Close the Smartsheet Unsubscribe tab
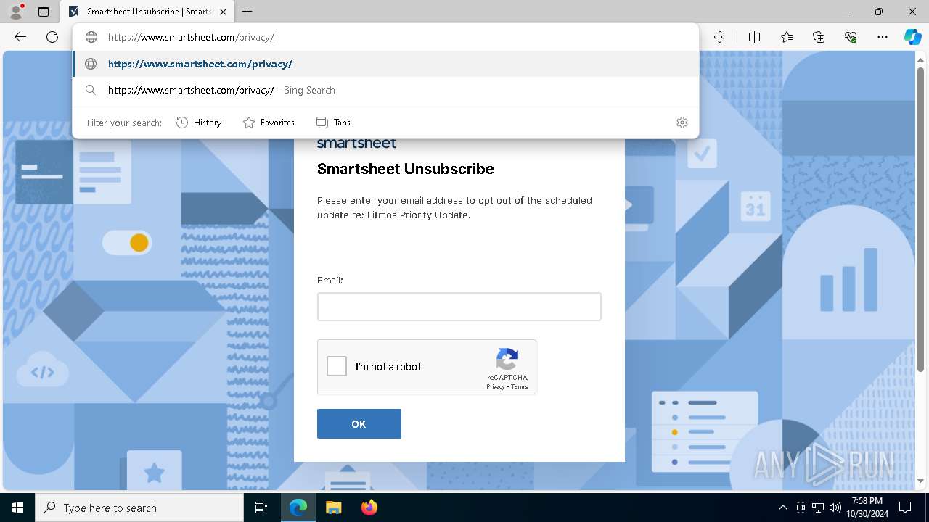The image size is (929, 522). (x=223, y=12)
